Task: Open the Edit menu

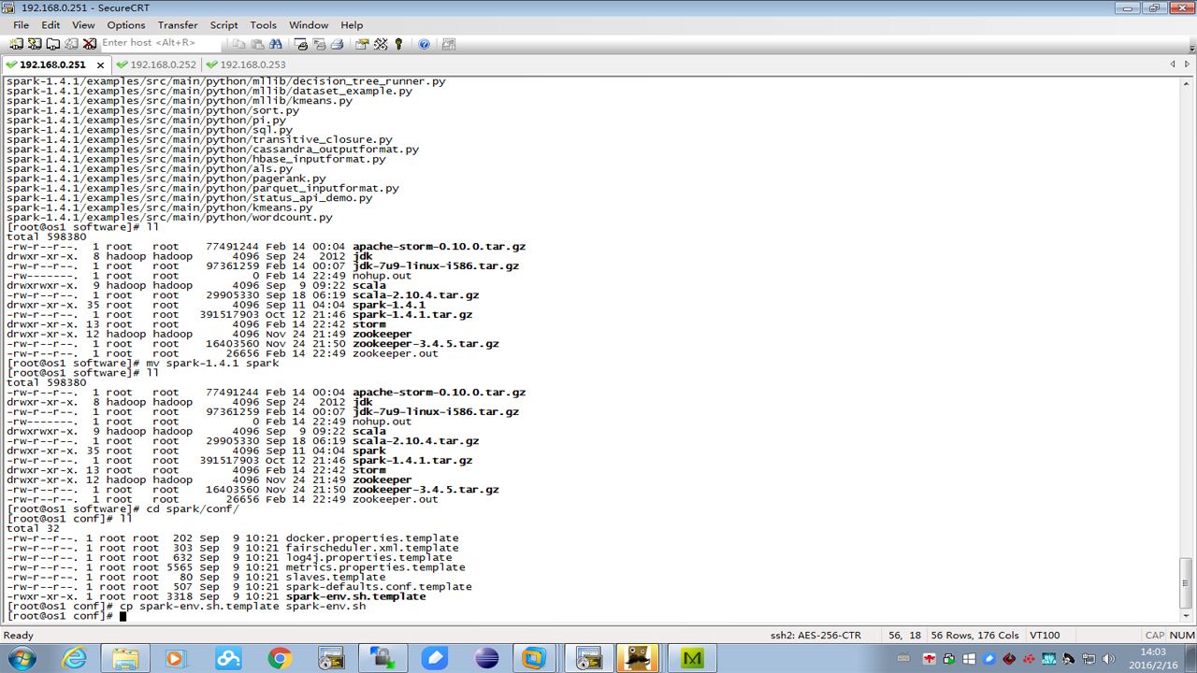Action: (x=50, y=25)
